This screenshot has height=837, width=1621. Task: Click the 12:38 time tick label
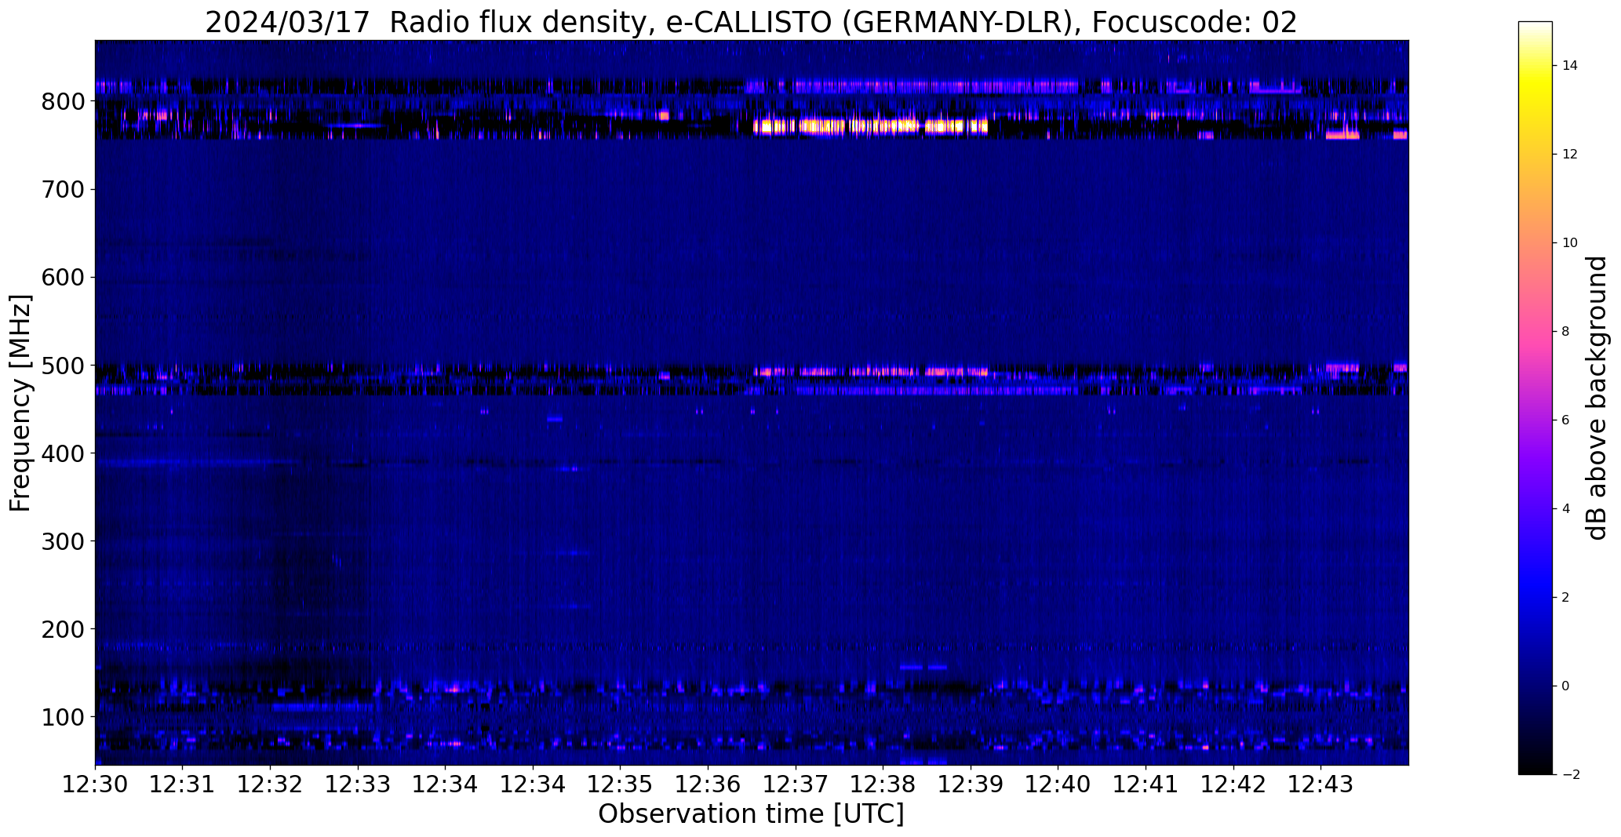point(883,784)
